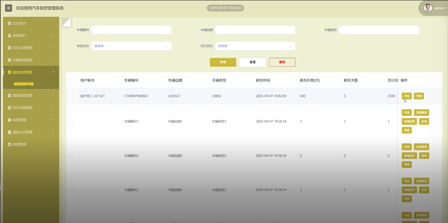This screenshot has width=448, height=223.
Task: Click the 查询 search button
Action: click(x=223, y=62)
